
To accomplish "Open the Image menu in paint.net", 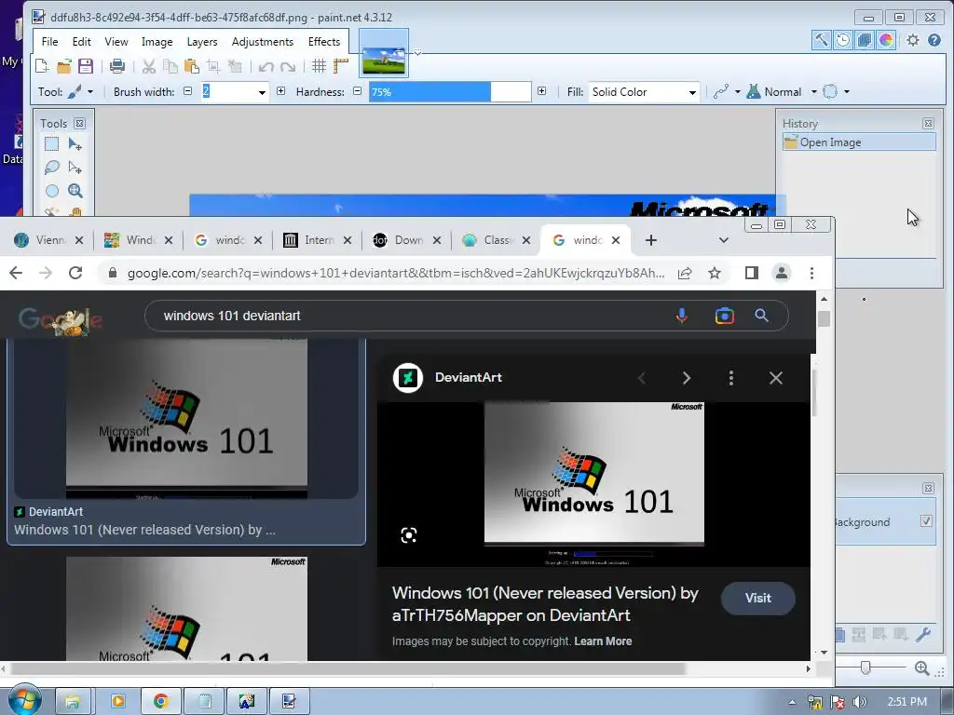I will 157,42.
